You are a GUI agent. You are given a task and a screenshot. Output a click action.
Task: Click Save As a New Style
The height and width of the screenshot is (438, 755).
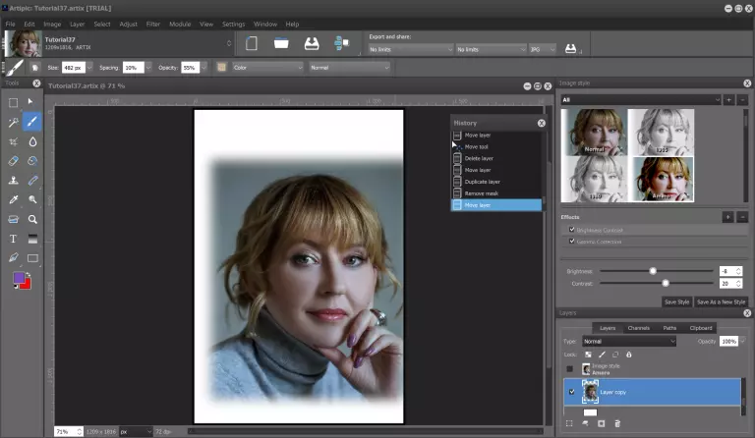click(x=723, y=301)
